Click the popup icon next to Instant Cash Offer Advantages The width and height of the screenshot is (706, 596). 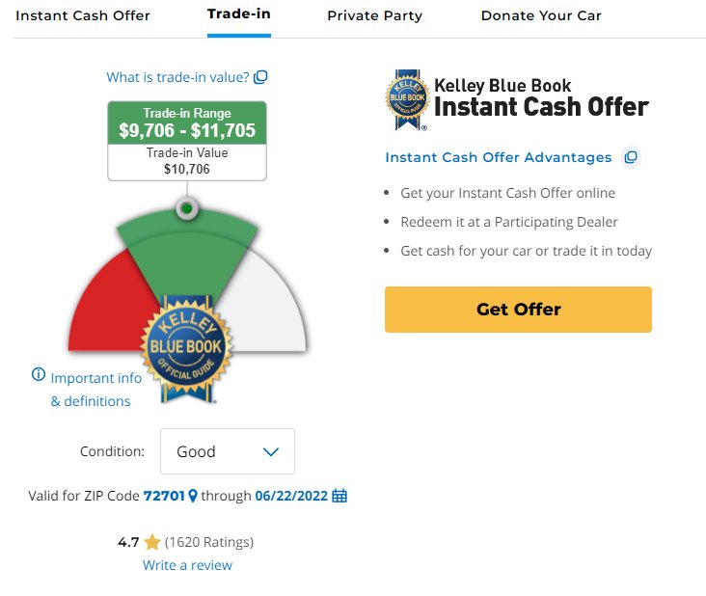631,157
